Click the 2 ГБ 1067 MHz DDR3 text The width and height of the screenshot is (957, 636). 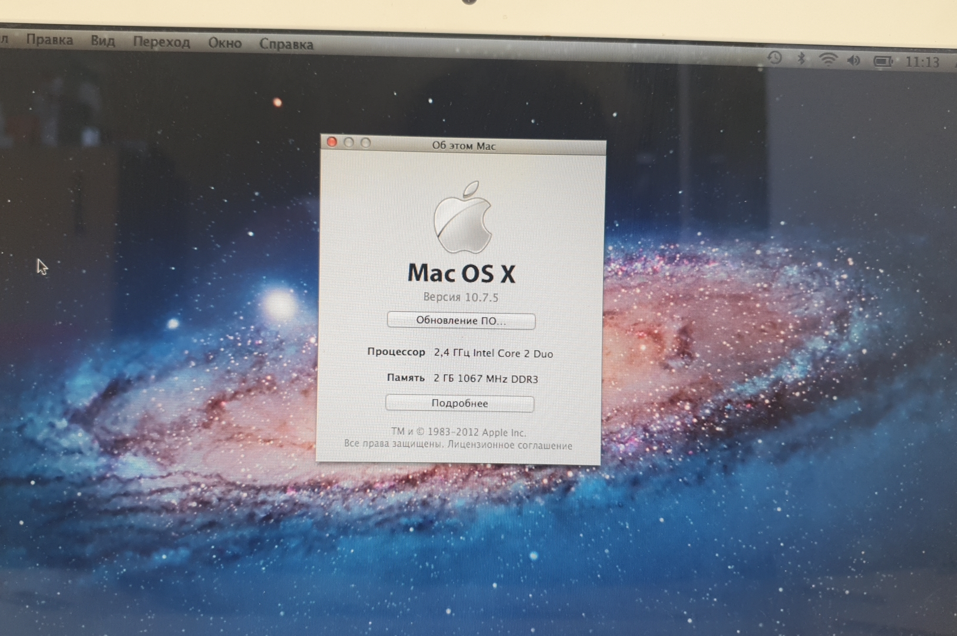coord(486,379)
